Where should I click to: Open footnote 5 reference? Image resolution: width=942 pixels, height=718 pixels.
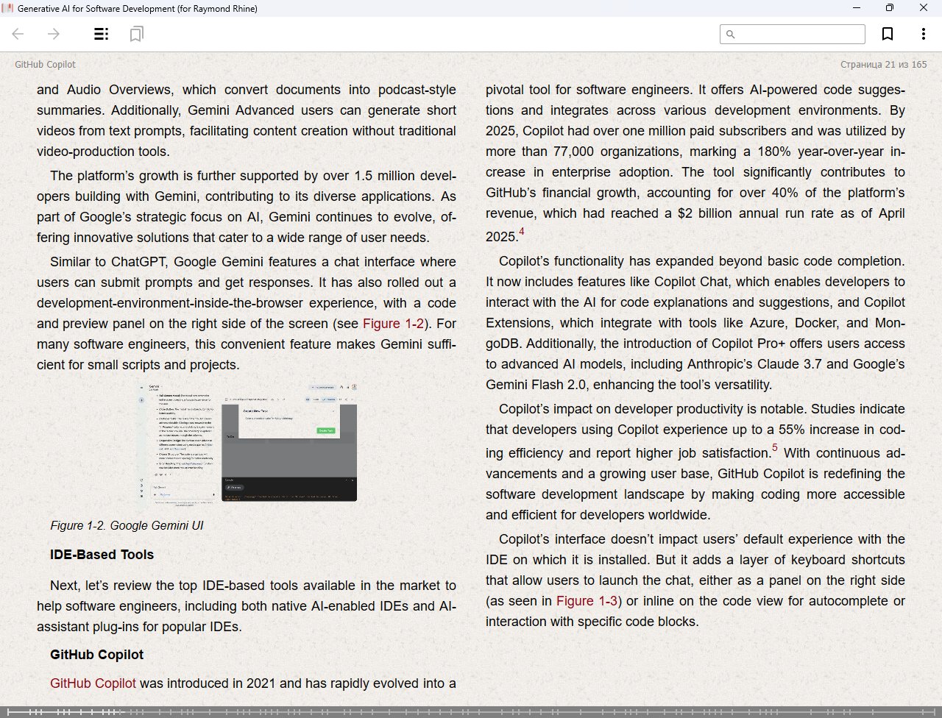(x=775, y=448)
